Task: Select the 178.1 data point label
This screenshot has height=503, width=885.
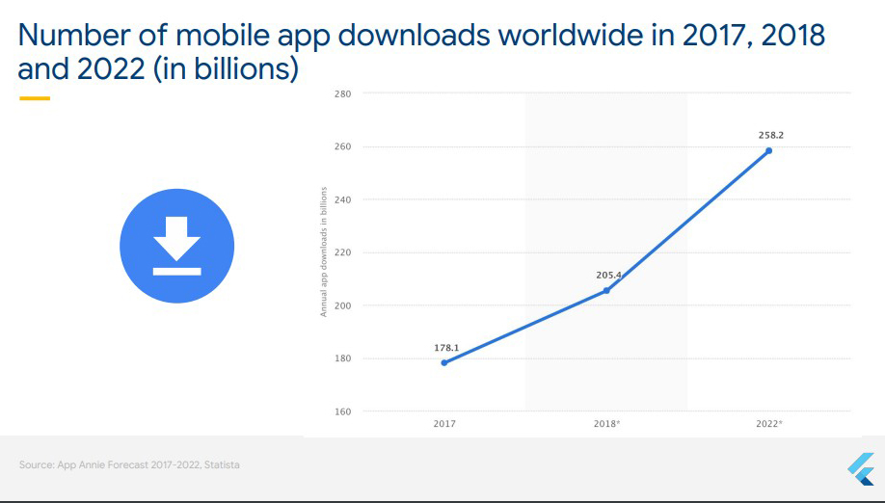Action: [x=446, y=348]
